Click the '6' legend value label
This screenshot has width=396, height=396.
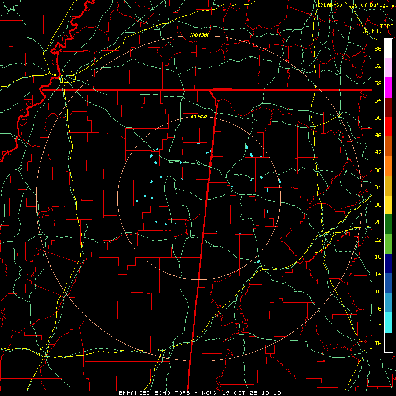point(380,309)
